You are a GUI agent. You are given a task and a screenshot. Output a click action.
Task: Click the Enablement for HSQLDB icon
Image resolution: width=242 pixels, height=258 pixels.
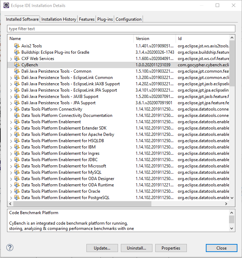[17, 141]
